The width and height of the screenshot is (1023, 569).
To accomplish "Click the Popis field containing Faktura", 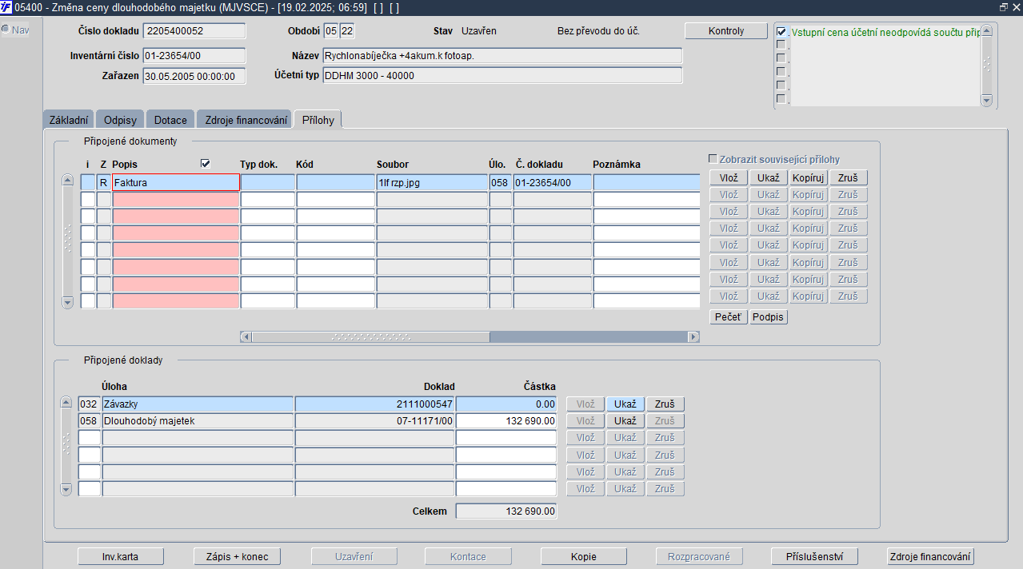I will click(x=176, y=182).
